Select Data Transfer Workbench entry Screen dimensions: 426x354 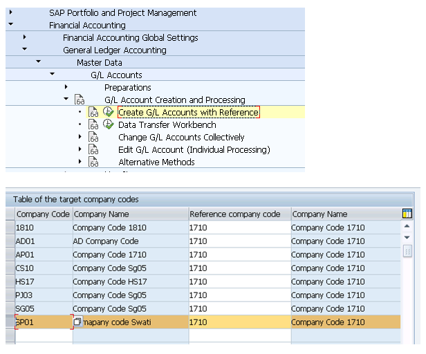tap(167, 125)
